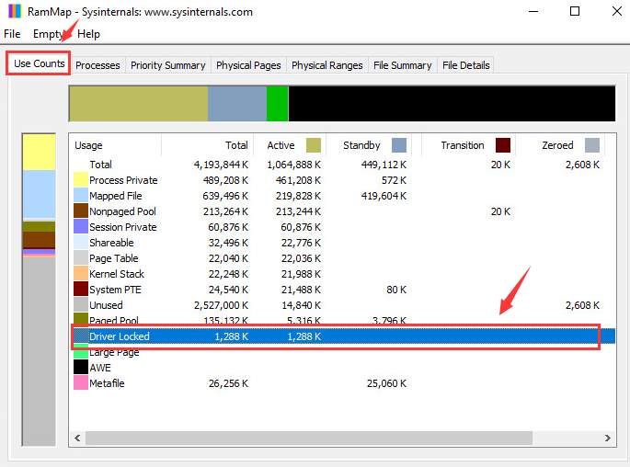Switch to the Processes tab

click(97, 65)
